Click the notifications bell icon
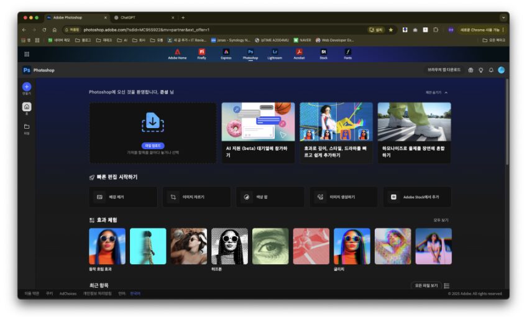The image size is (532, 317). coord(491,70)
